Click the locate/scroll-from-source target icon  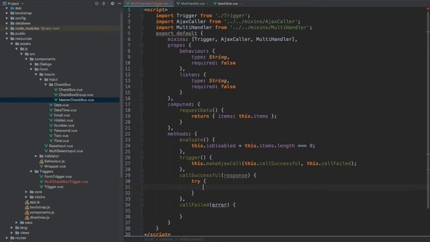click(97, 3)
